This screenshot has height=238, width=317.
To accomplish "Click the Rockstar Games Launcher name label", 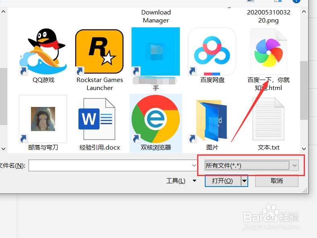I will [x=100, y=84].
